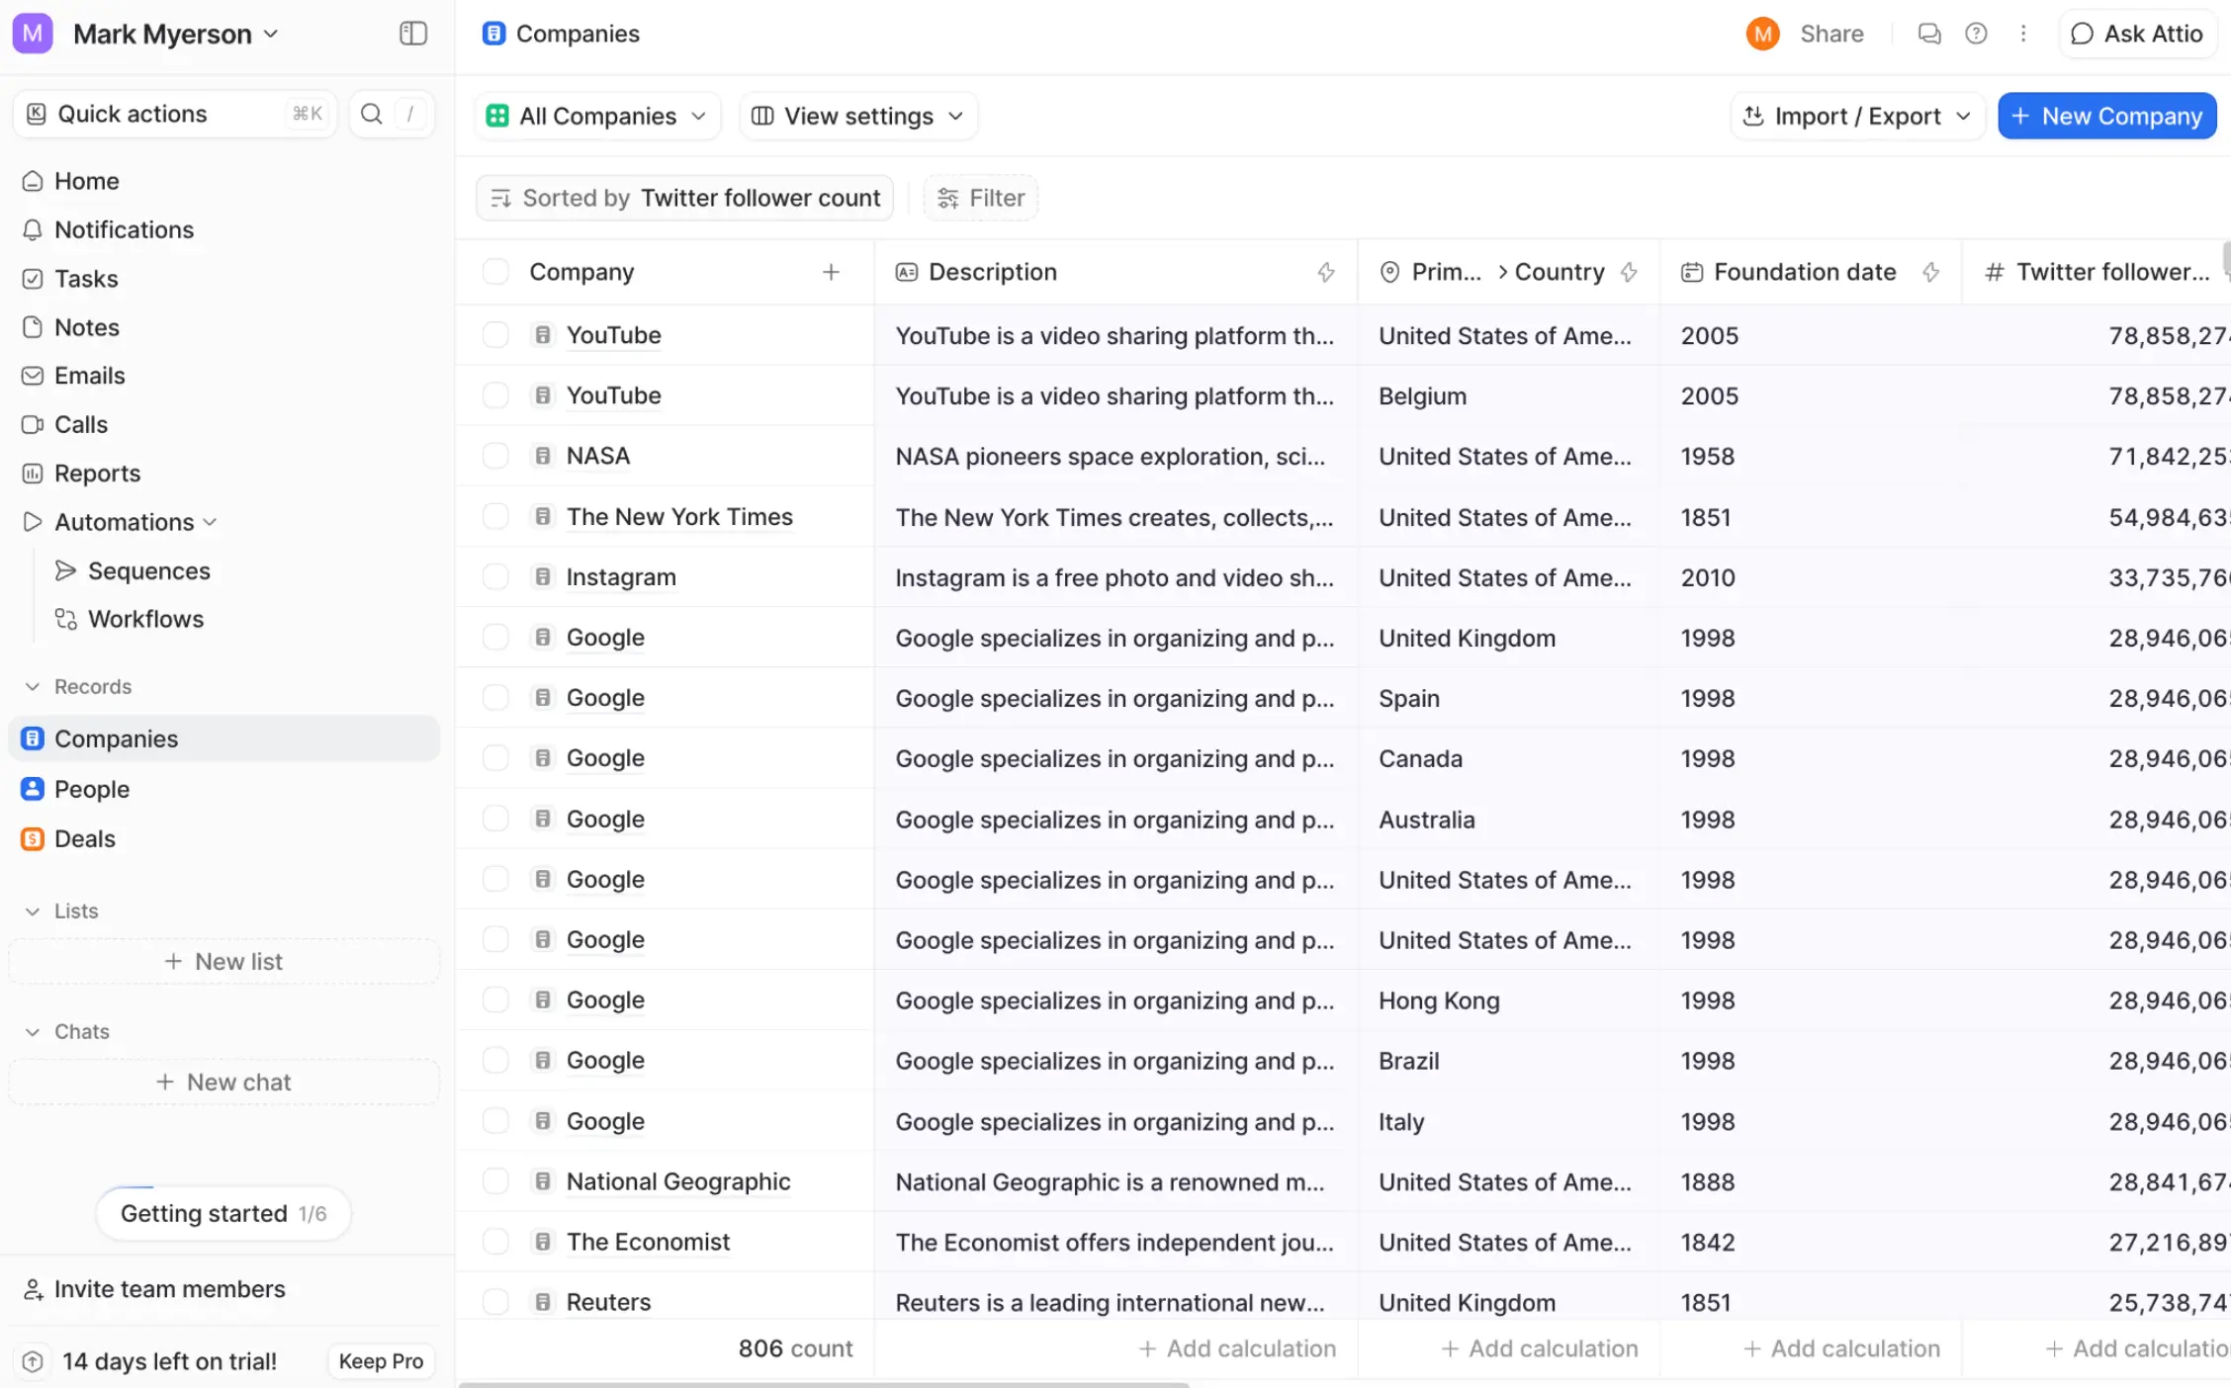Click the record icon beside The Economist

(x=543, y=1242)
